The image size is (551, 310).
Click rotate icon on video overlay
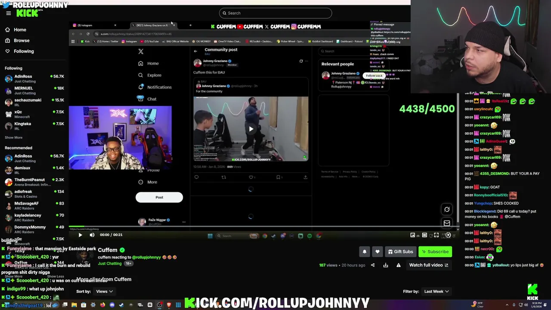click(447, 210)
